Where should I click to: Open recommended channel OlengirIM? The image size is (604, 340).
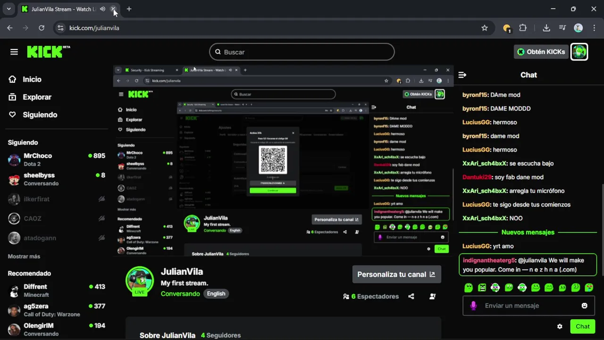click(x=57, y=330)
